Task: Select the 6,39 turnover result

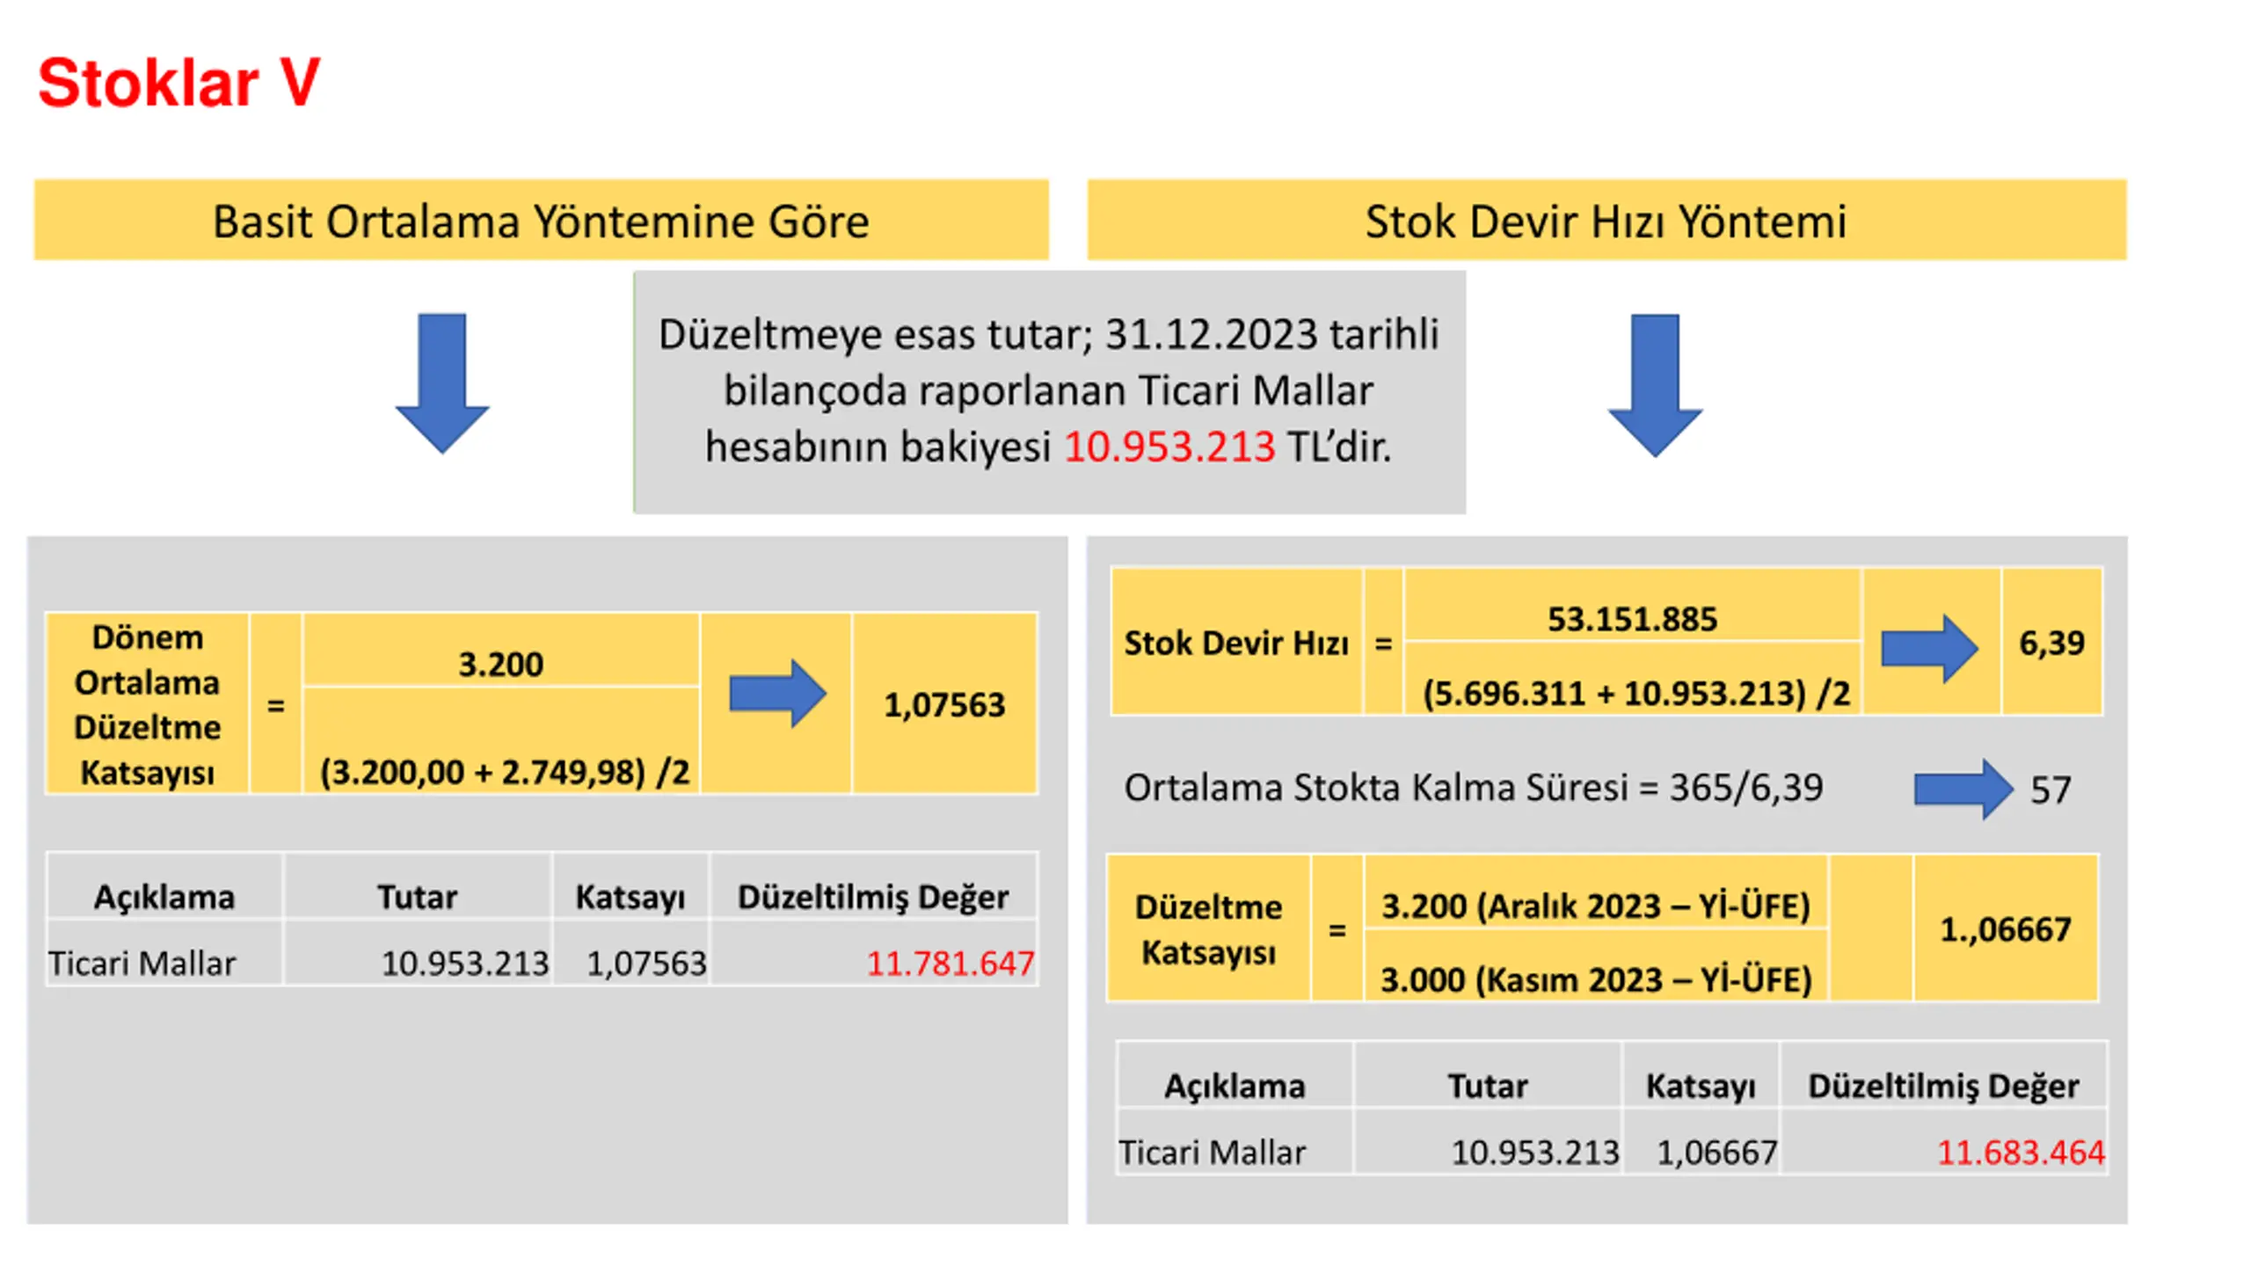Action: (x=2051, y=643)
